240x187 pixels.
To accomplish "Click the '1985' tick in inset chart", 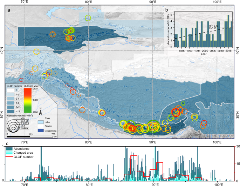I will tap(181, 51).
